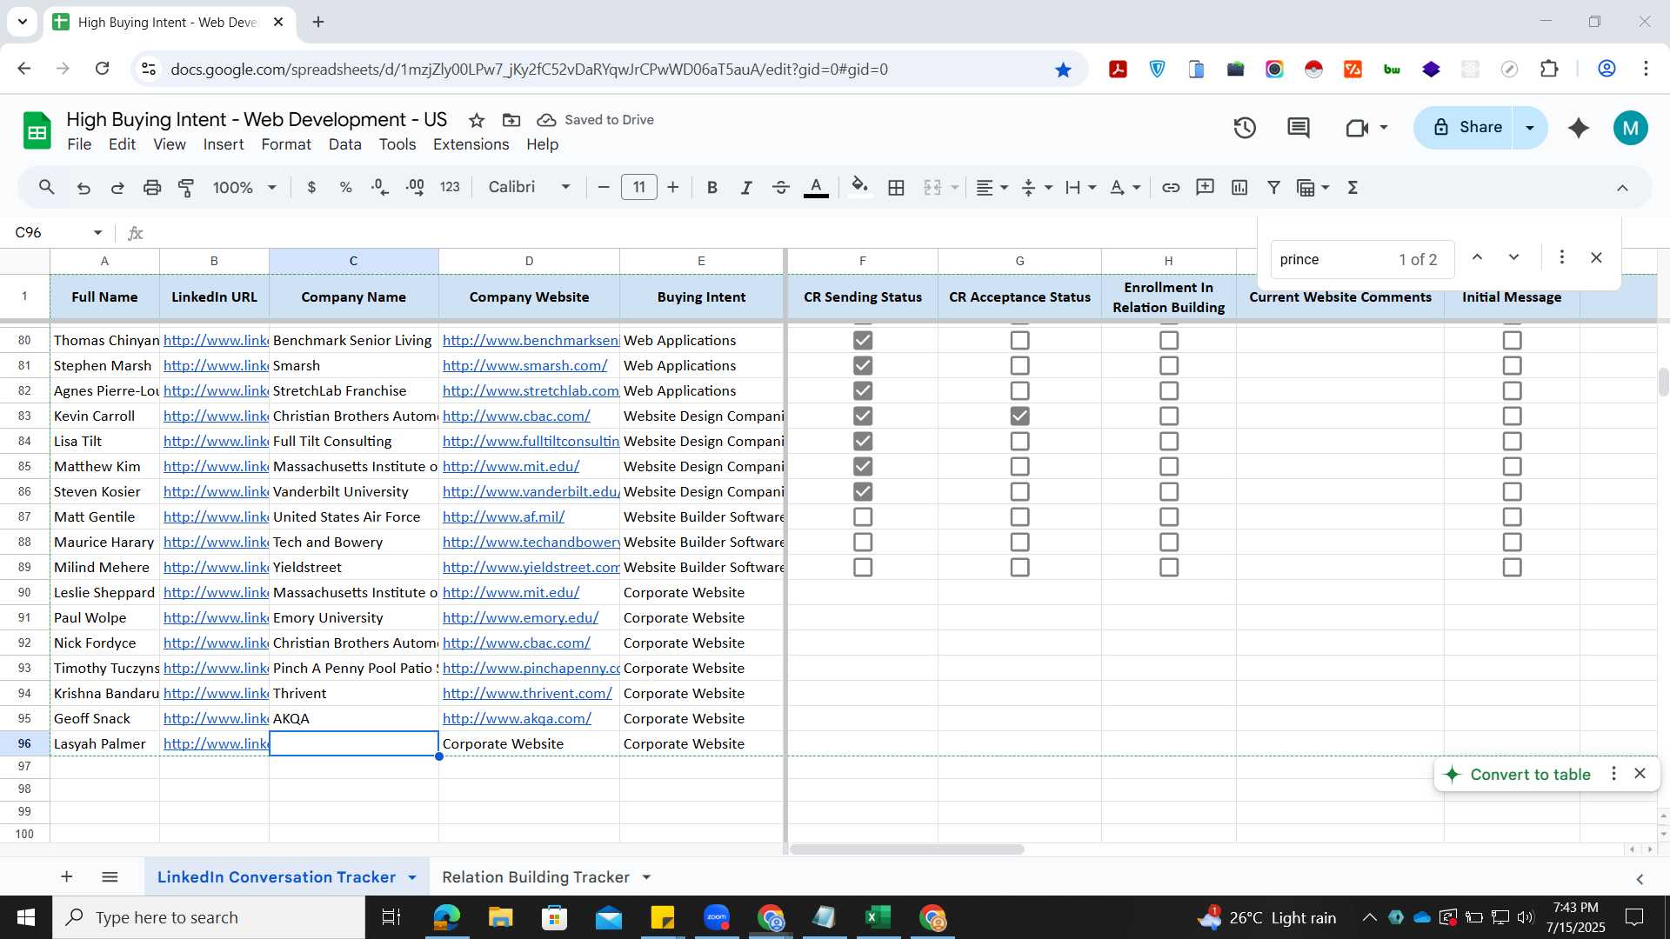
Task: Insert chart icon in toolbar
Action: [1239, 188]
